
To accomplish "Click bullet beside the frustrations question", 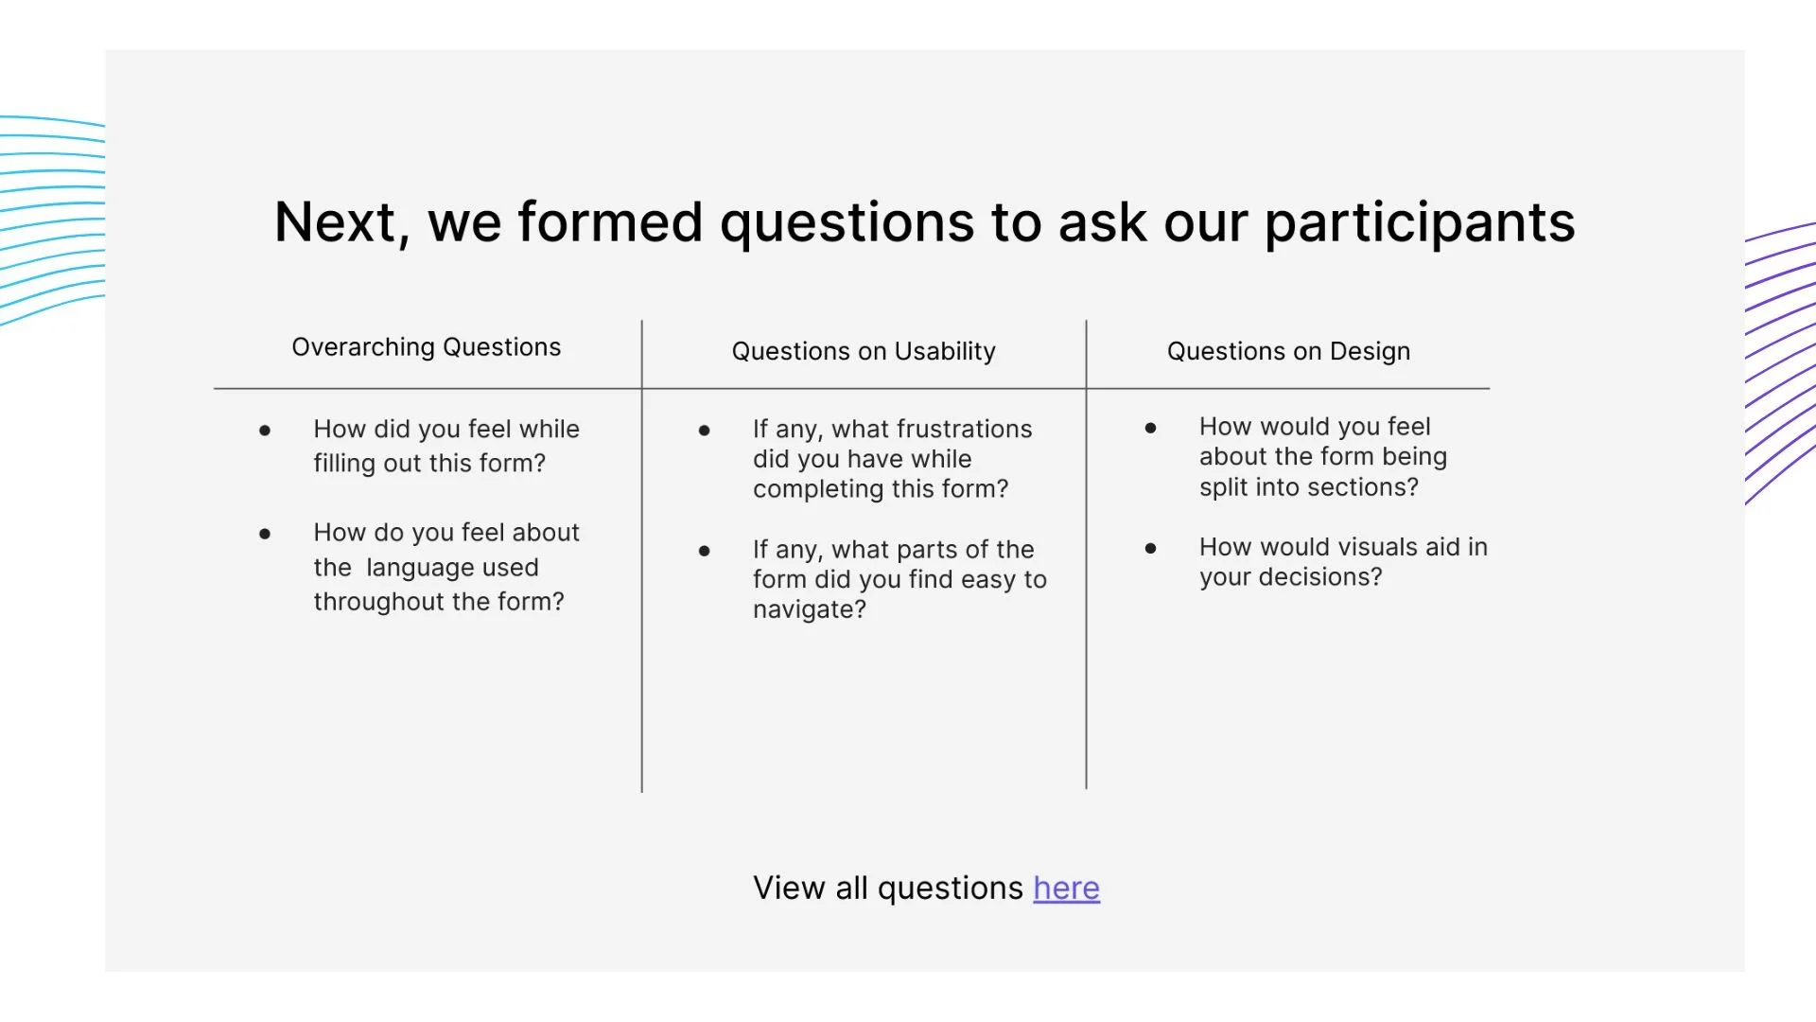I will click(x=704, y=431).
